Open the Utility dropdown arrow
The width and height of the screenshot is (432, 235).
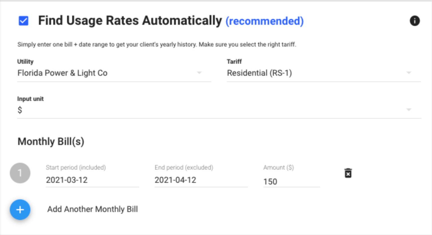199,73
